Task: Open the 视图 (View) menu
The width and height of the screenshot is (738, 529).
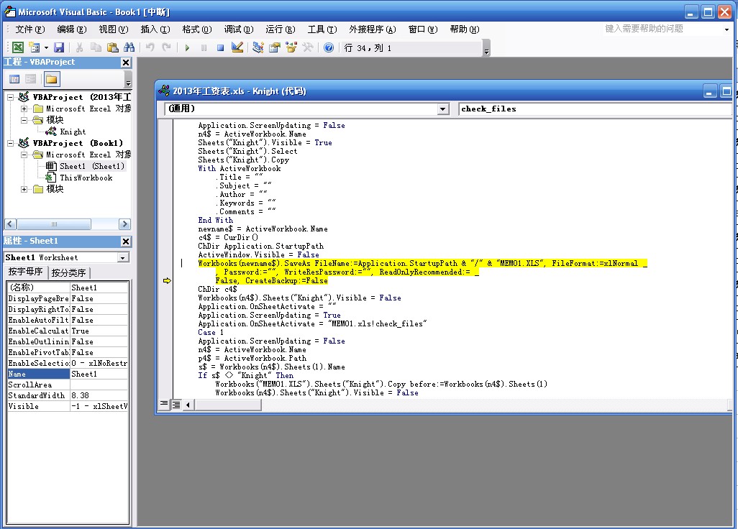Action: coord(114,29)
